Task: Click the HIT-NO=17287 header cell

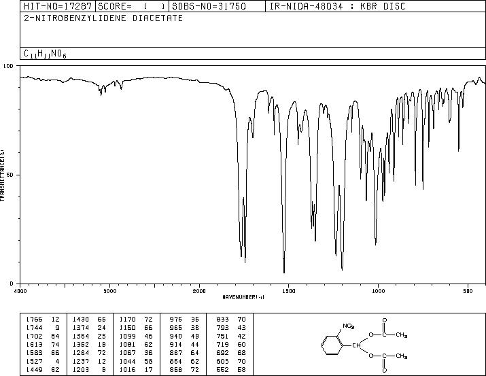Action: (58, 6)
